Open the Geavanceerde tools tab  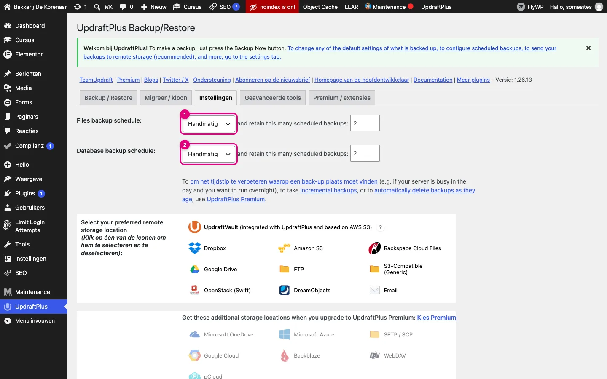pyautogui.click(x=273, y=98)
